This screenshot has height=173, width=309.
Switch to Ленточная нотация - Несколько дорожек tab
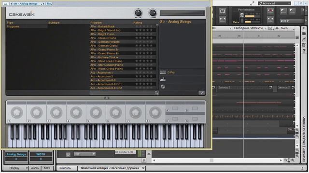[x=110, y=168]
